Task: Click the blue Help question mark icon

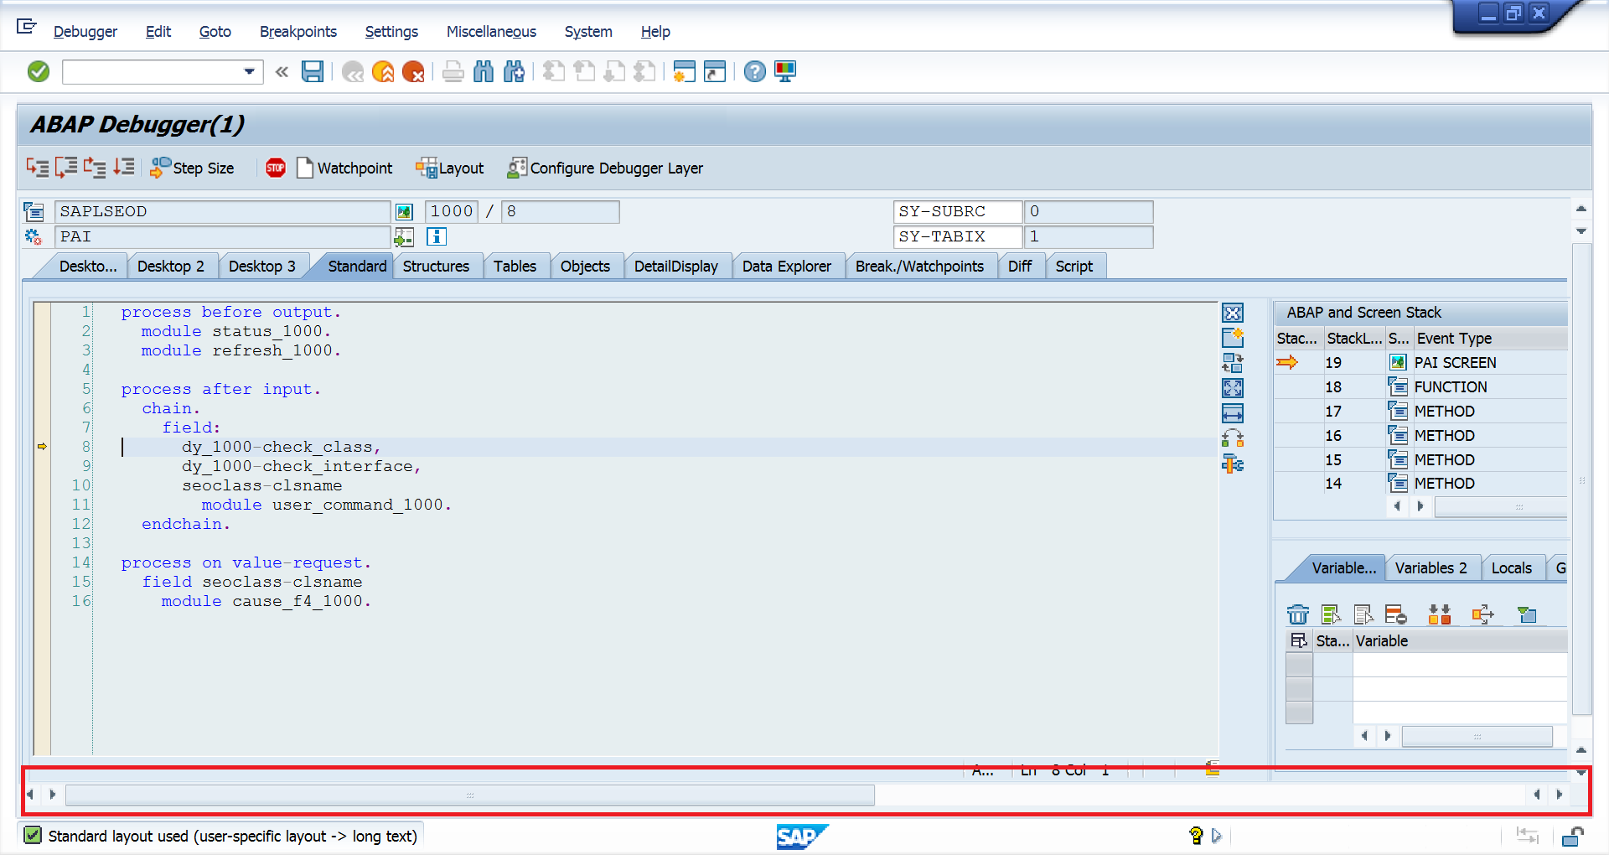Action: pos(754,72)
